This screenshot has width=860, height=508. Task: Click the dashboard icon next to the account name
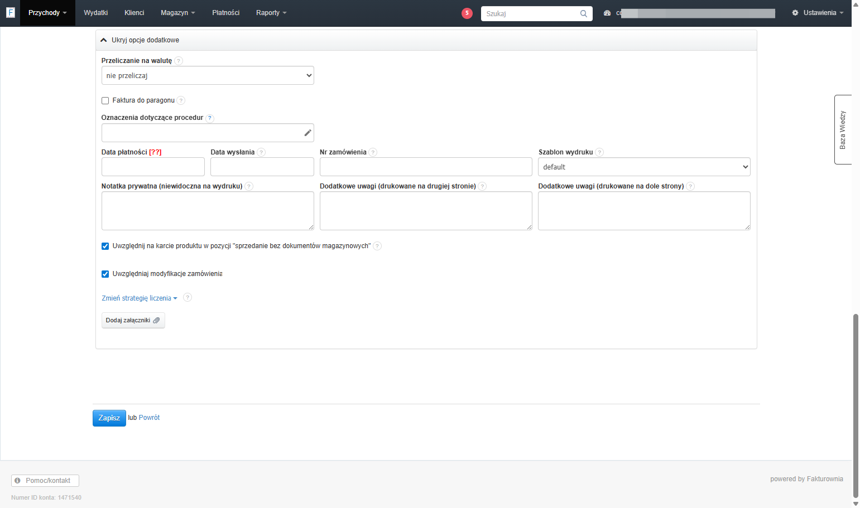[607, 13]
